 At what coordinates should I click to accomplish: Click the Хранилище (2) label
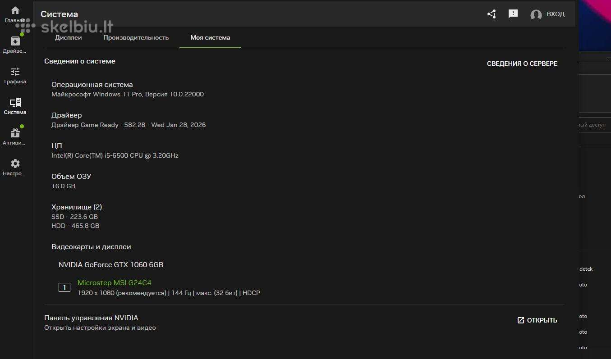[x=77, y=207]
